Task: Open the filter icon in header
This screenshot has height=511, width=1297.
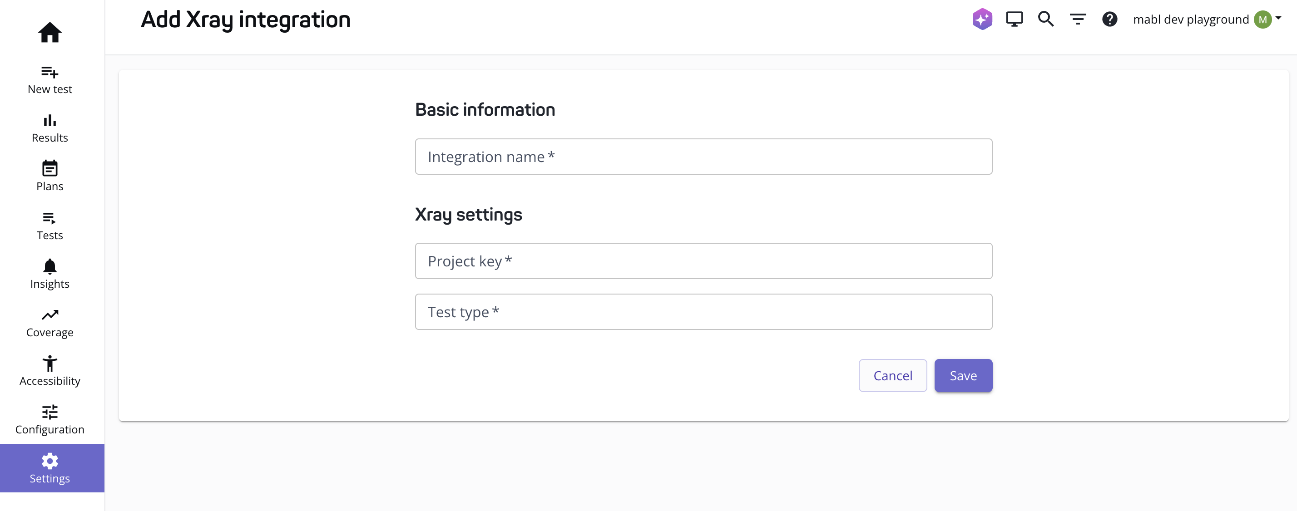Action: 1078,19
